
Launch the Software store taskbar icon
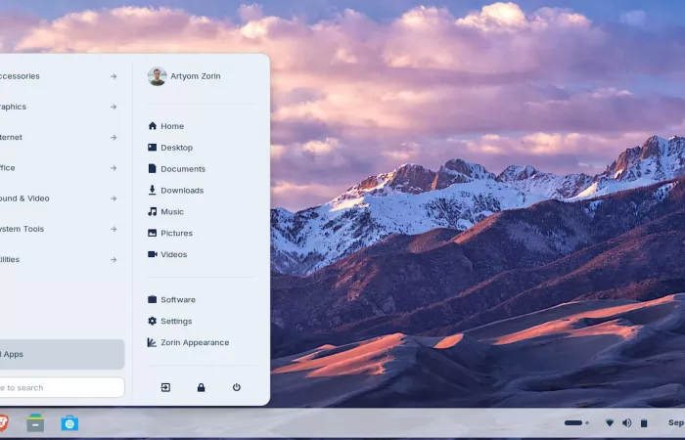coord(69,422)
